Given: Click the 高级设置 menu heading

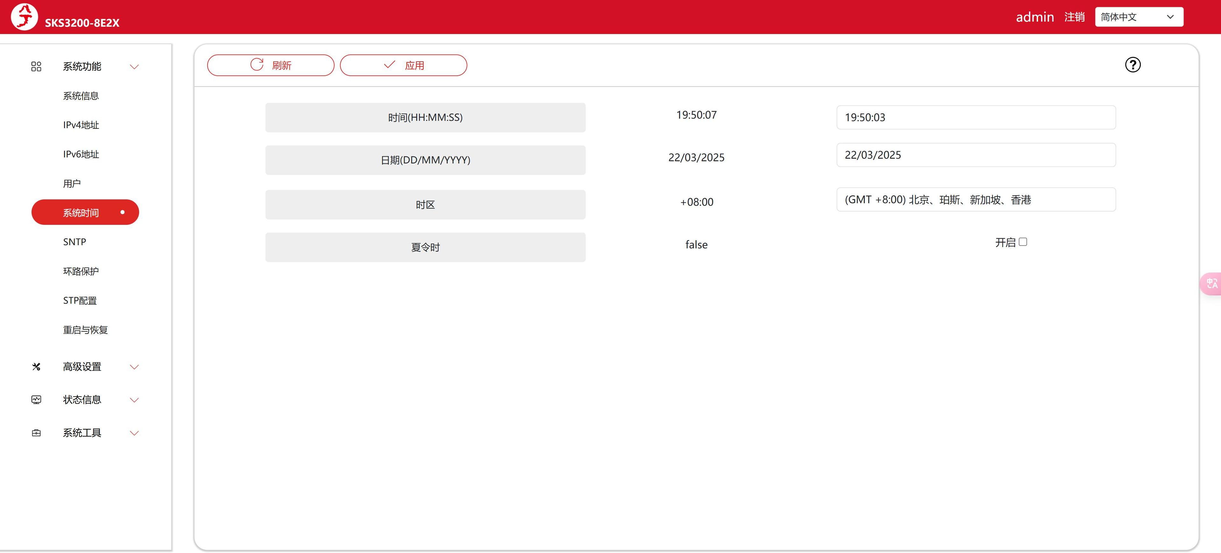Looking at the screenshot, I should click(82, 367).
